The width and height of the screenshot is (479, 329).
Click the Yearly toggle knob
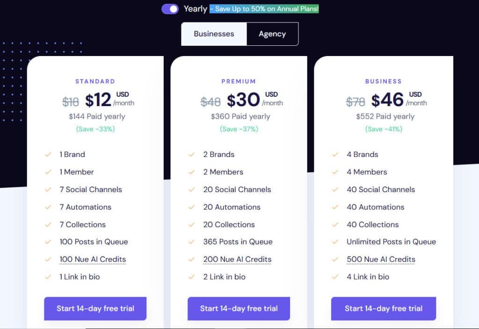point(174,9)
